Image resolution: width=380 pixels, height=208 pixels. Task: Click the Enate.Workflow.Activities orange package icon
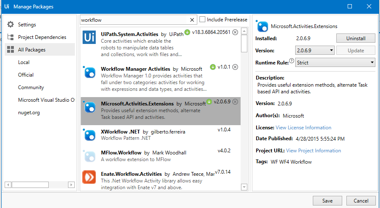pyautogui.click(x=89, y=177)
